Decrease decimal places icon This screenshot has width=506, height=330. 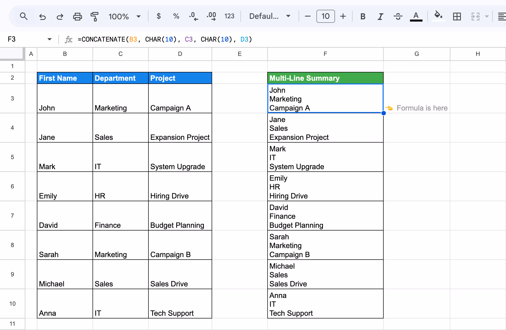click(x=193, y=16)
